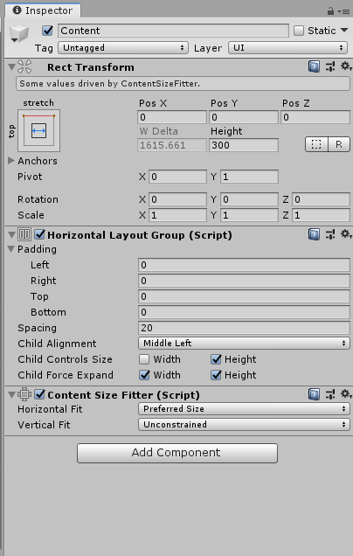This screenshot has width=353, height=556.
Task: Click the Scale Y field
Action: pos(249,215)
